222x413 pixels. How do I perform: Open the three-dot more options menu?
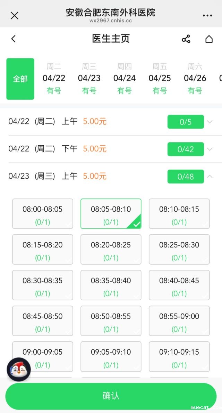click(207, 16)
